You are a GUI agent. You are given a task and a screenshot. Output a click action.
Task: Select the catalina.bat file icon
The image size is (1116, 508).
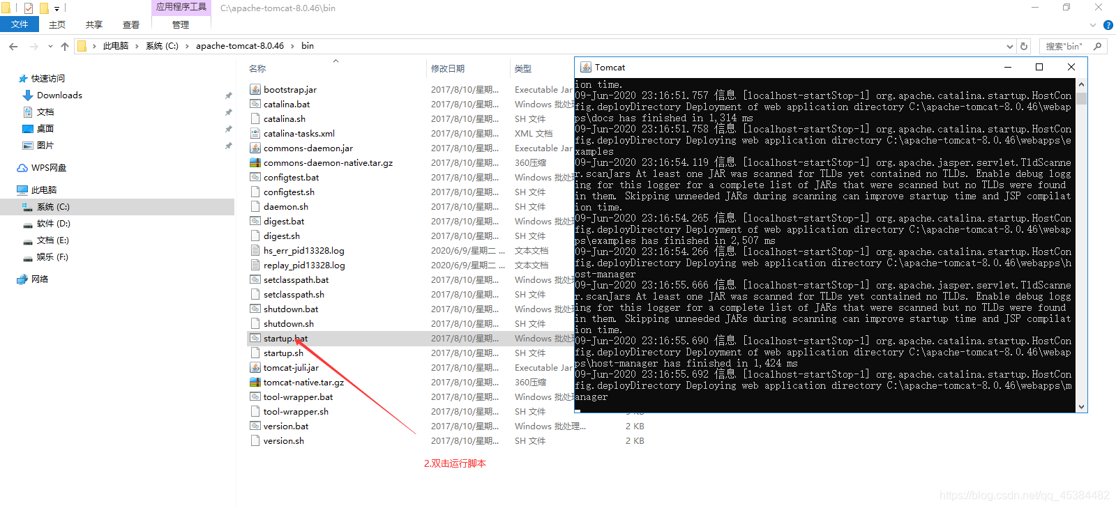(255, 104)
